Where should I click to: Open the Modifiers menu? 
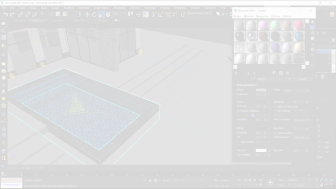[69, 8]
